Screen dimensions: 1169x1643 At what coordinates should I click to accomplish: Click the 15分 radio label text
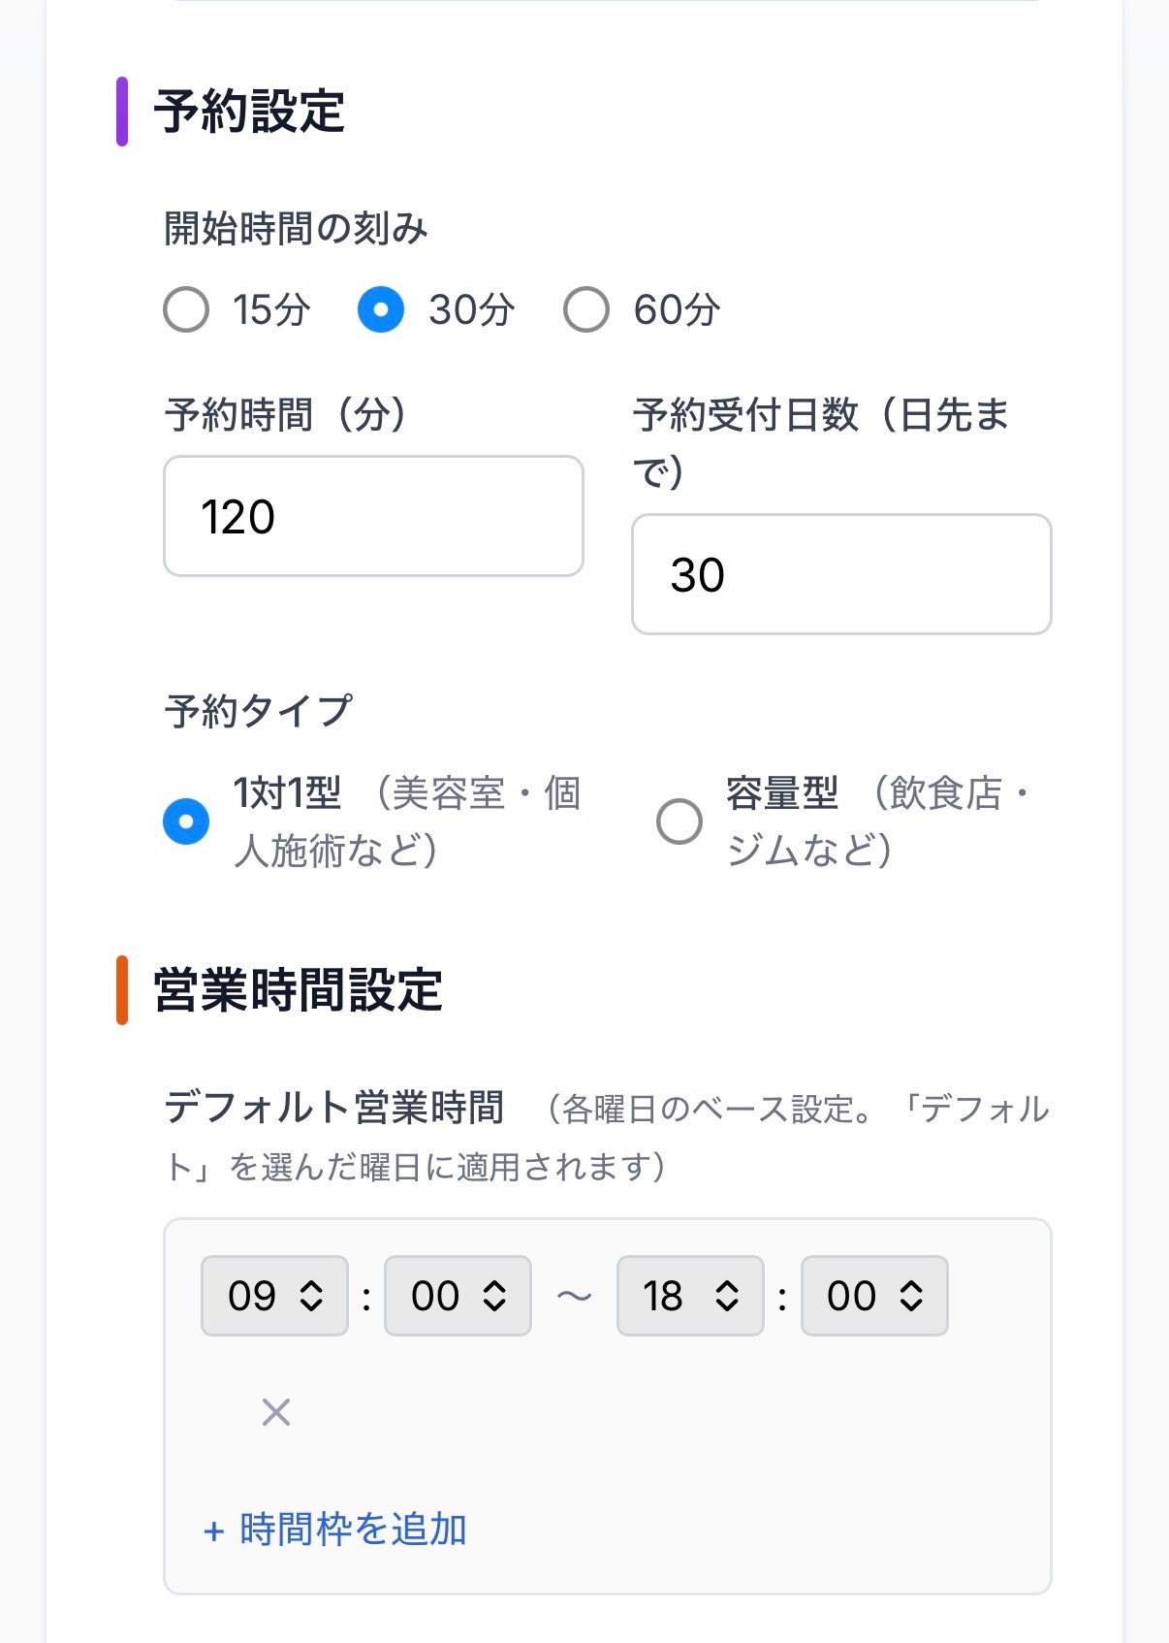[271, 310]
